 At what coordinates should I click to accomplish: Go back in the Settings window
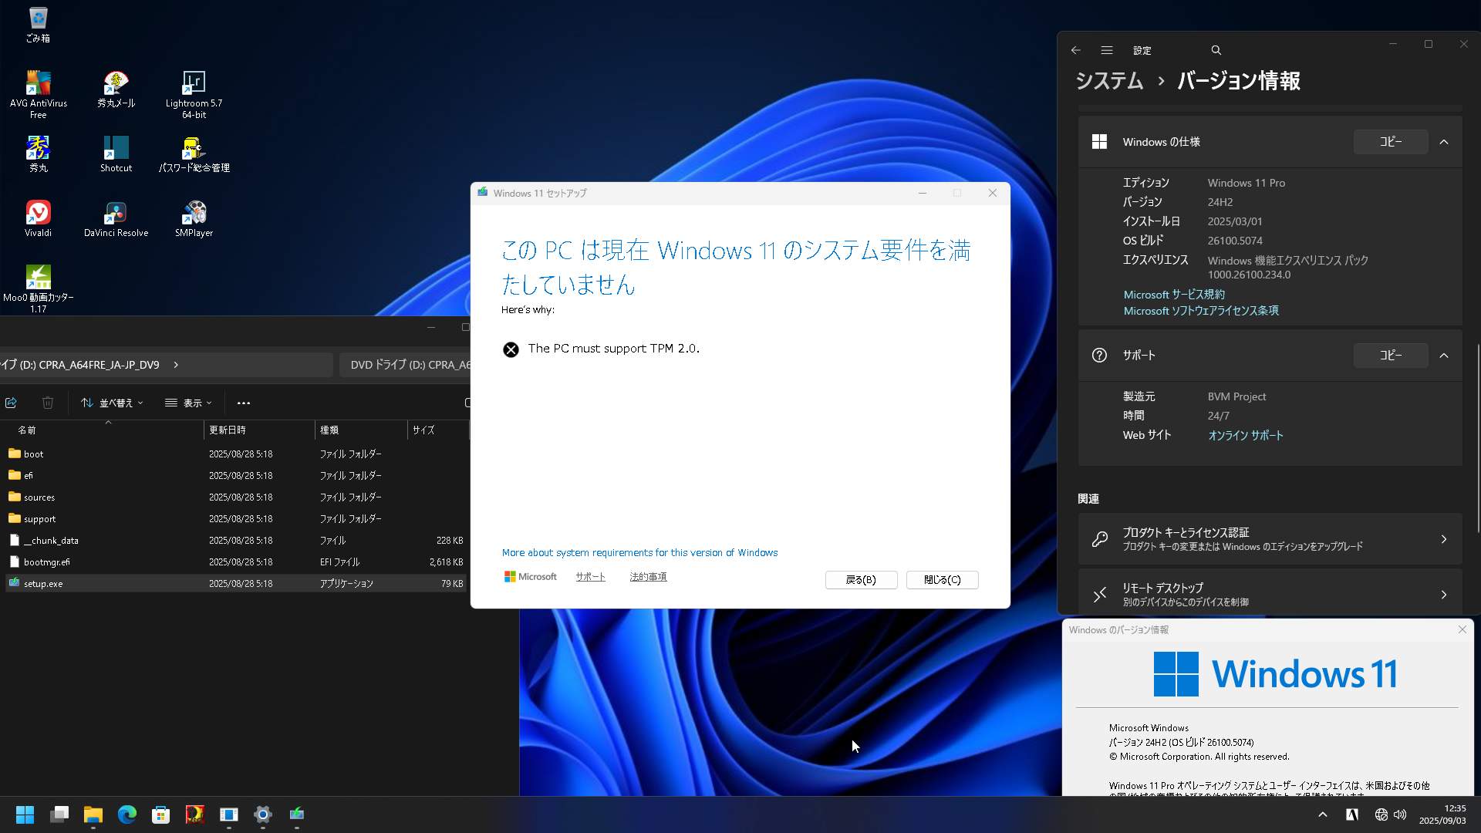click(1076, 50)
